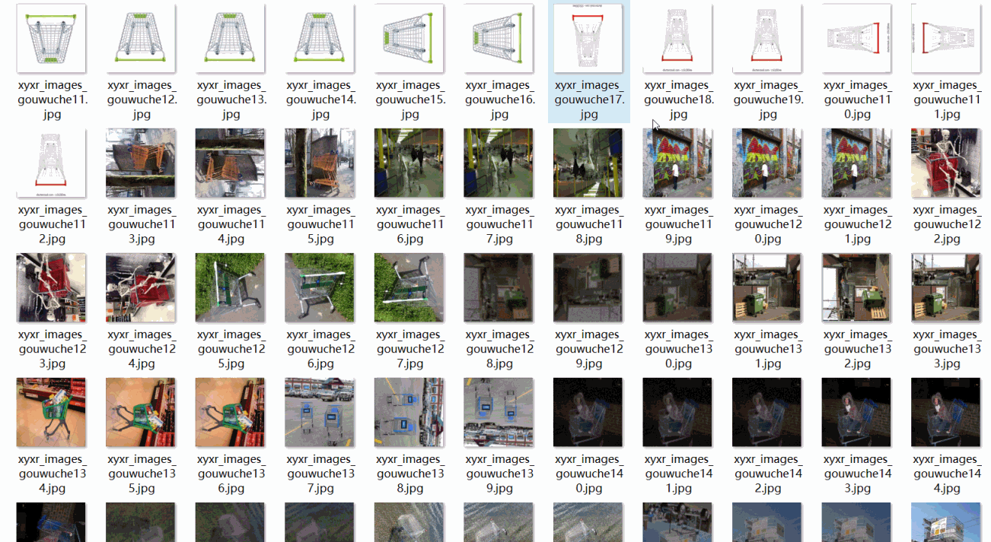991x542 pixels.
Task: Click the xyxr_images_gouwuche113.jpg orange carts photo
Action: click(141, 163)
